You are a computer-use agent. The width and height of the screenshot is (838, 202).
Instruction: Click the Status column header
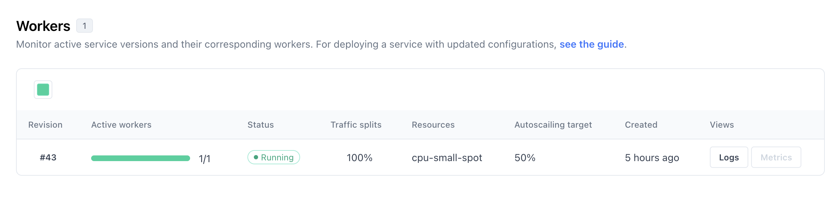point(260,125)
